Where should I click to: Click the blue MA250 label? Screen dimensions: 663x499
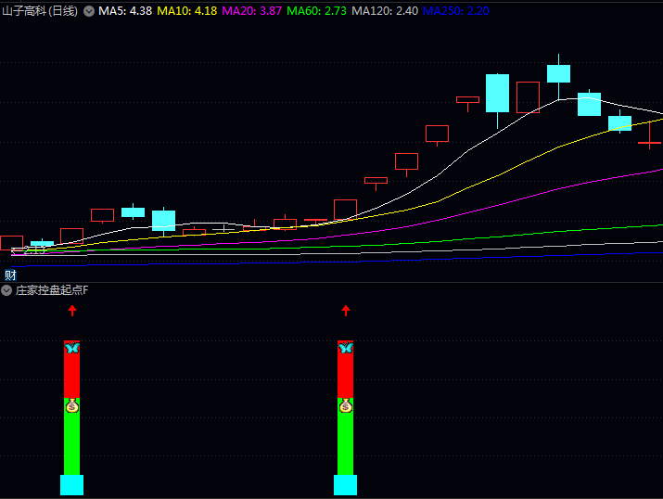tap(455, 11)
